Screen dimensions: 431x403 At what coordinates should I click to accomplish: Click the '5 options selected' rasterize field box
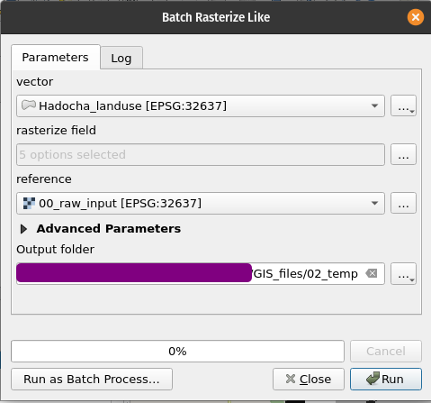[x=201, y=154]
